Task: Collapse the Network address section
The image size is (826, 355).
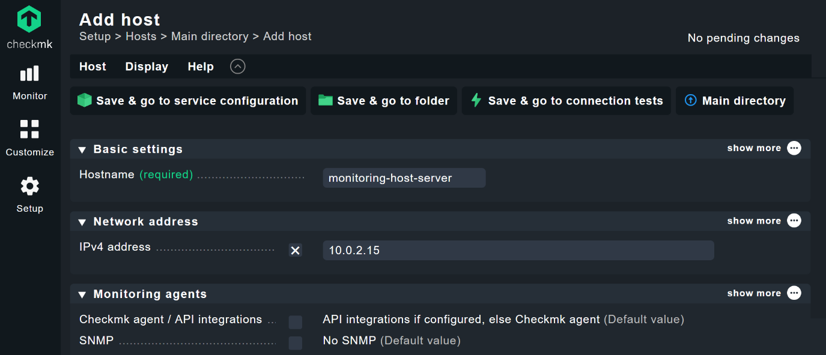Action: coord(82,221)
